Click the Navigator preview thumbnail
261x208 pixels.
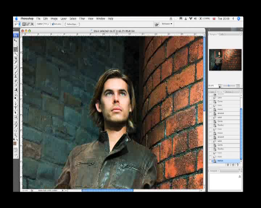[x=225, y=60]
